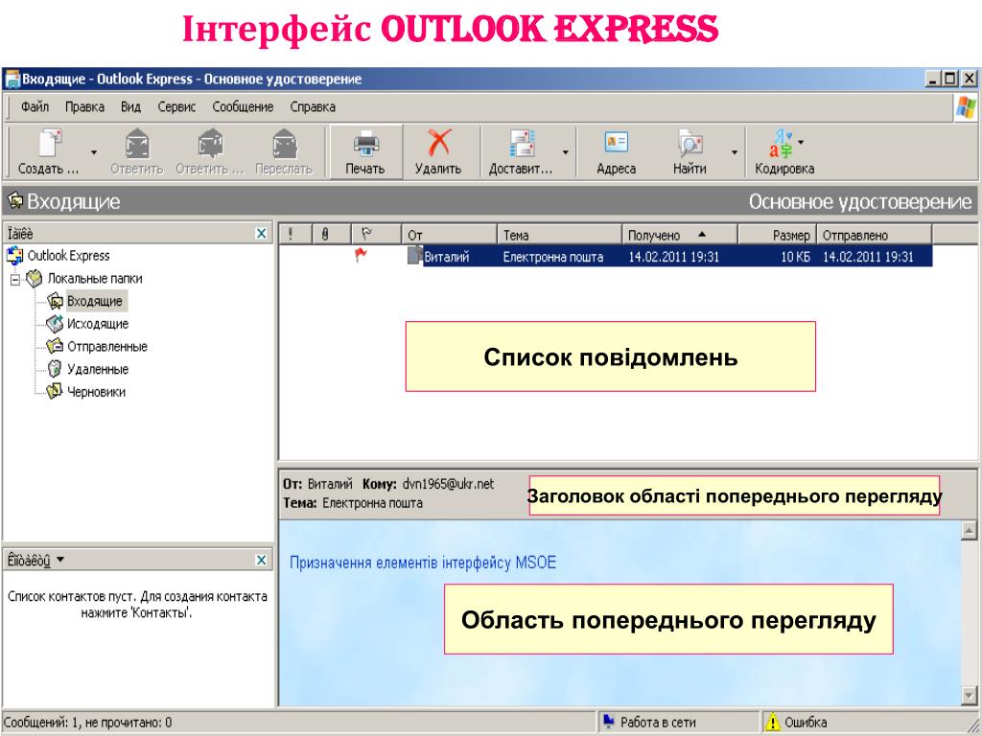The height and width of the screenshot is (736, 982).
Task: Open the Сообщение menu
Action: tap(243, 107)
